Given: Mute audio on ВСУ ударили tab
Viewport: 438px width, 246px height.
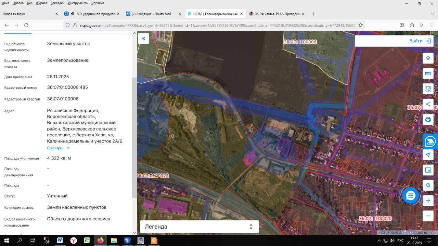Looking at the screenshot, I should [73, 14].
